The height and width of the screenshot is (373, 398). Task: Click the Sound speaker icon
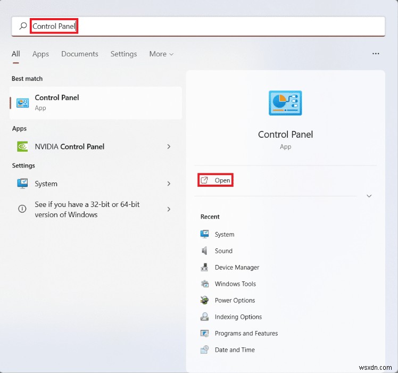[204, 251]
